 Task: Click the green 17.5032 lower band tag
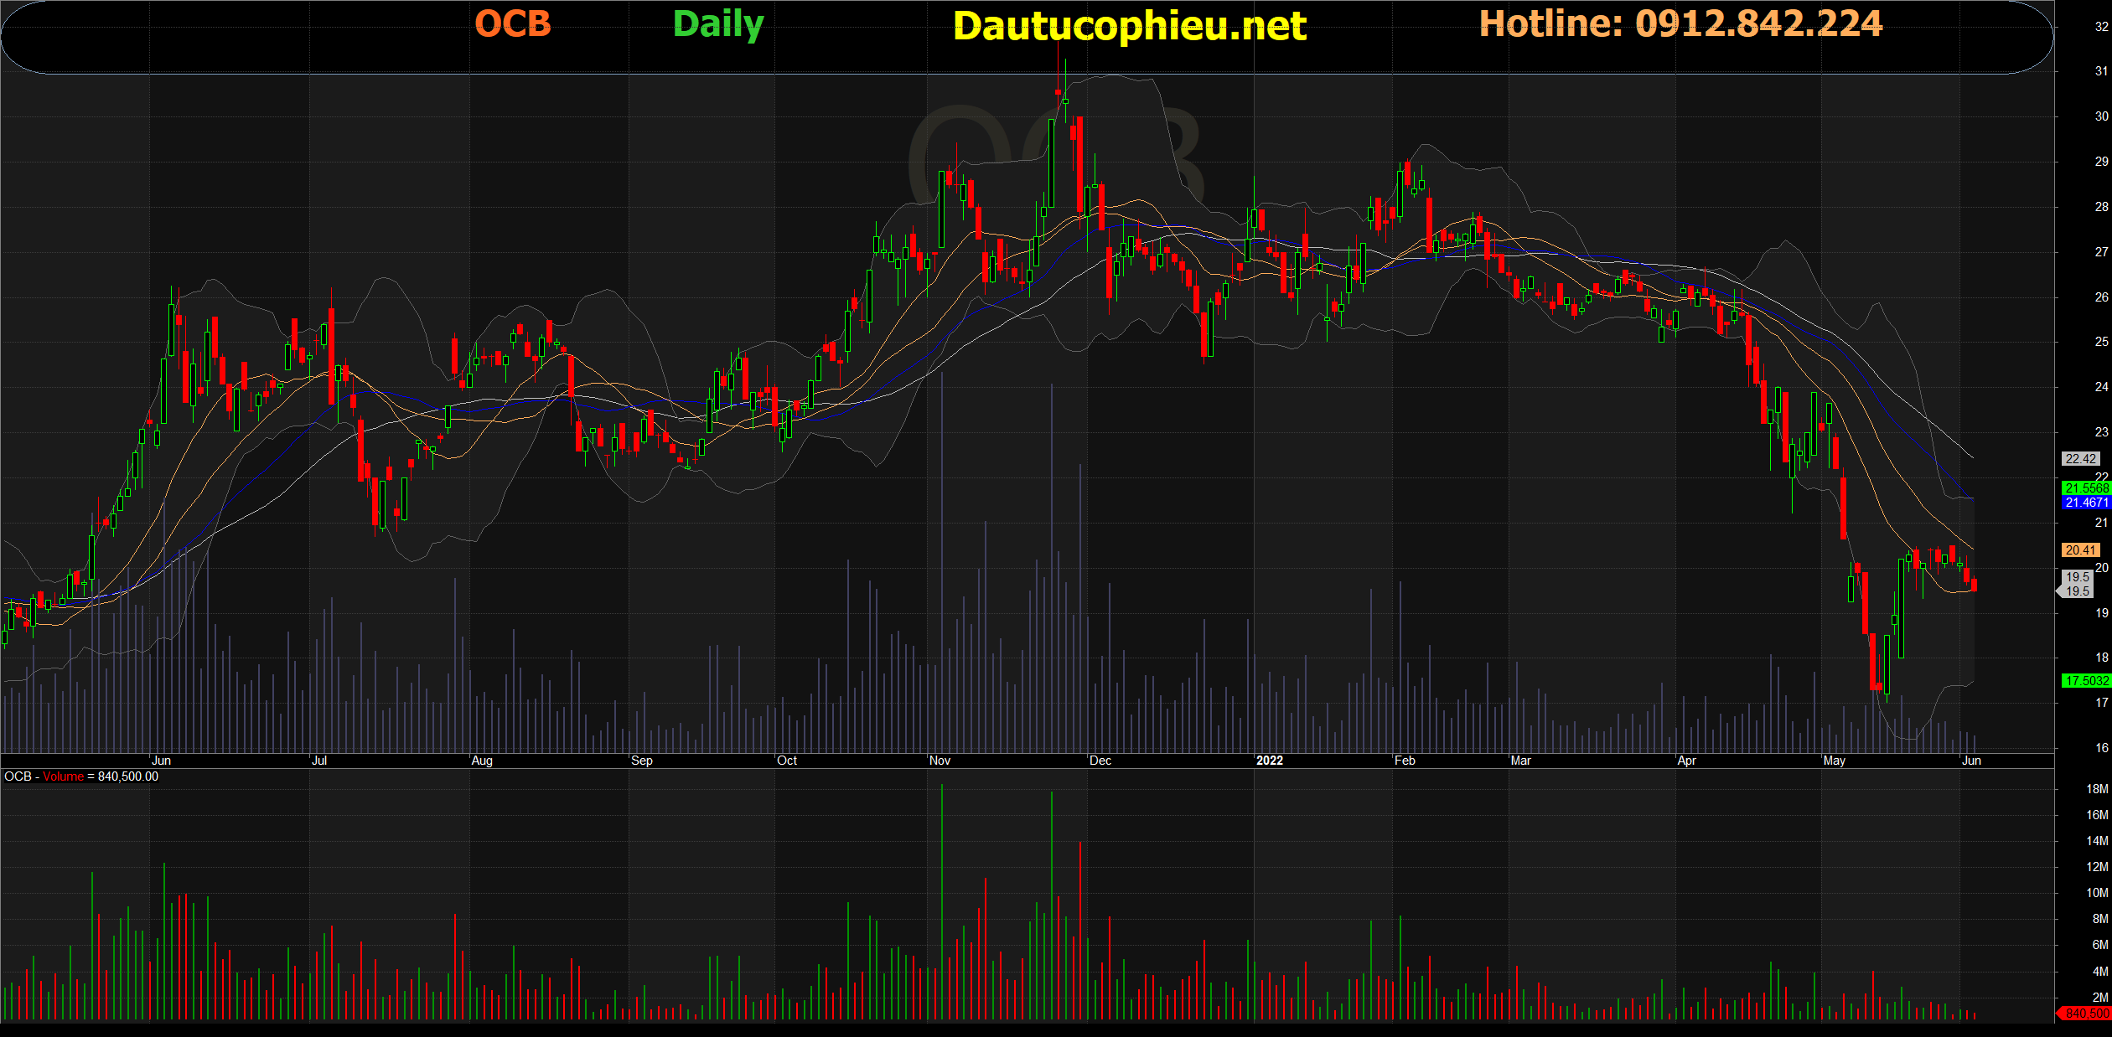click(2086, 681)
